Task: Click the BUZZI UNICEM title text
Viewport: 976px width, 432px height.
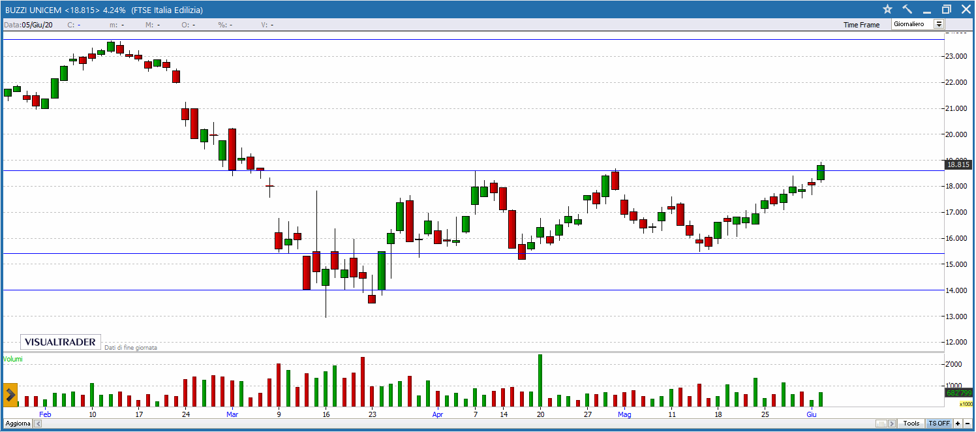Action: click(34, 10)
